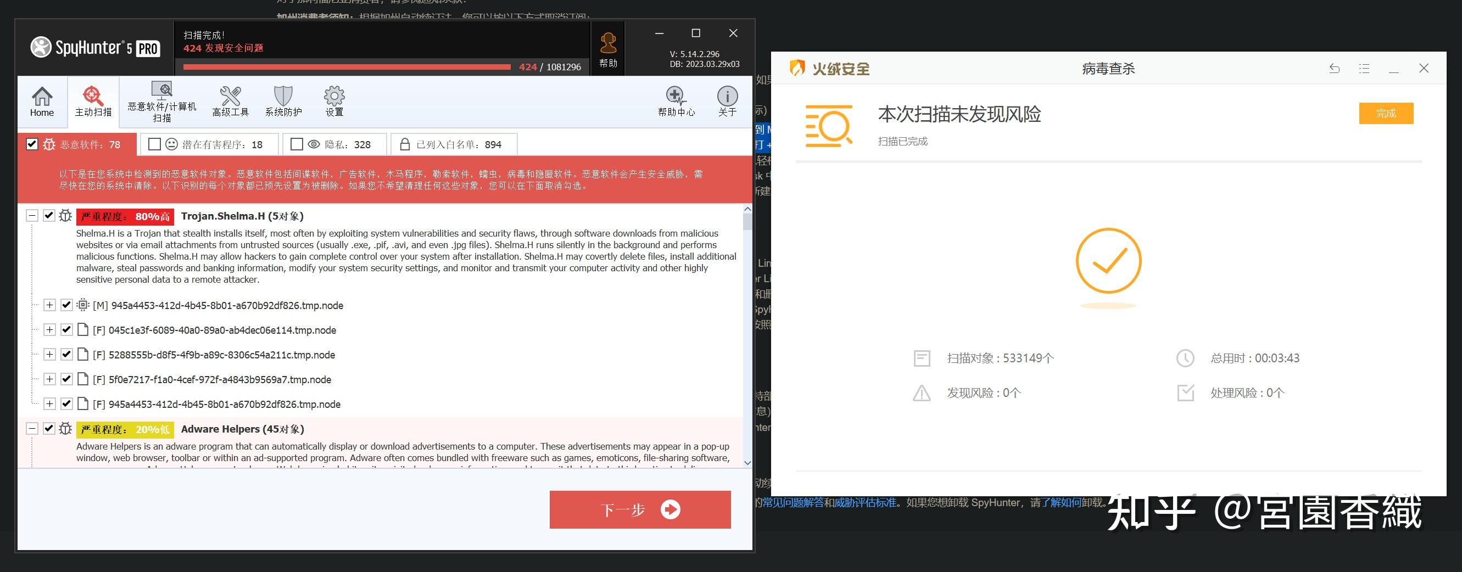Collapse the Trojan.Shelma.H group
The width and height of the screenshot is (1462, 572).
tap(32, 216)
